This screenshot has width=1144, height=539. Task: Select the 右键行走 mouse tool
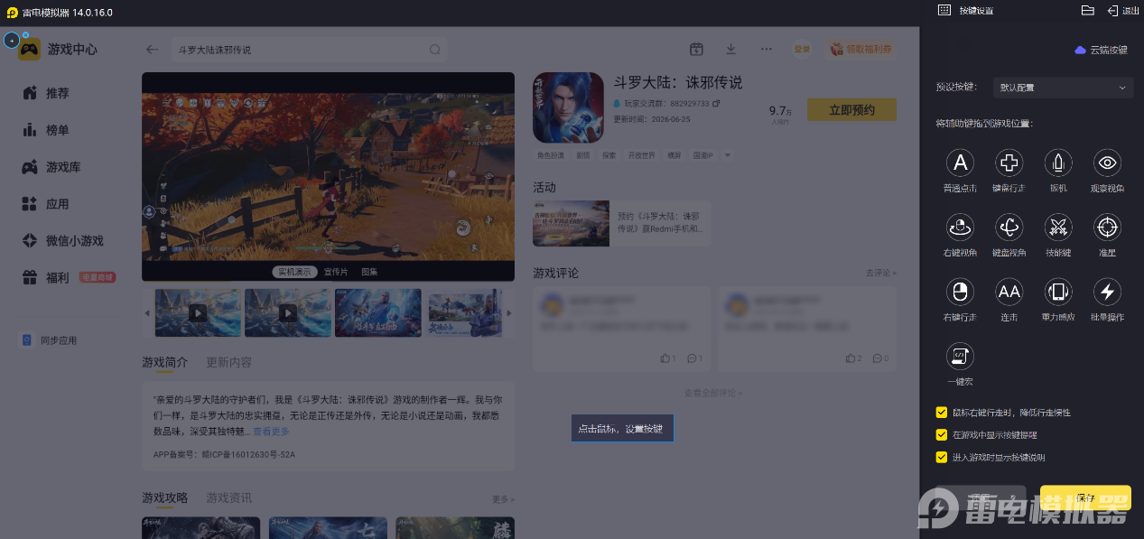coord(960,292)
